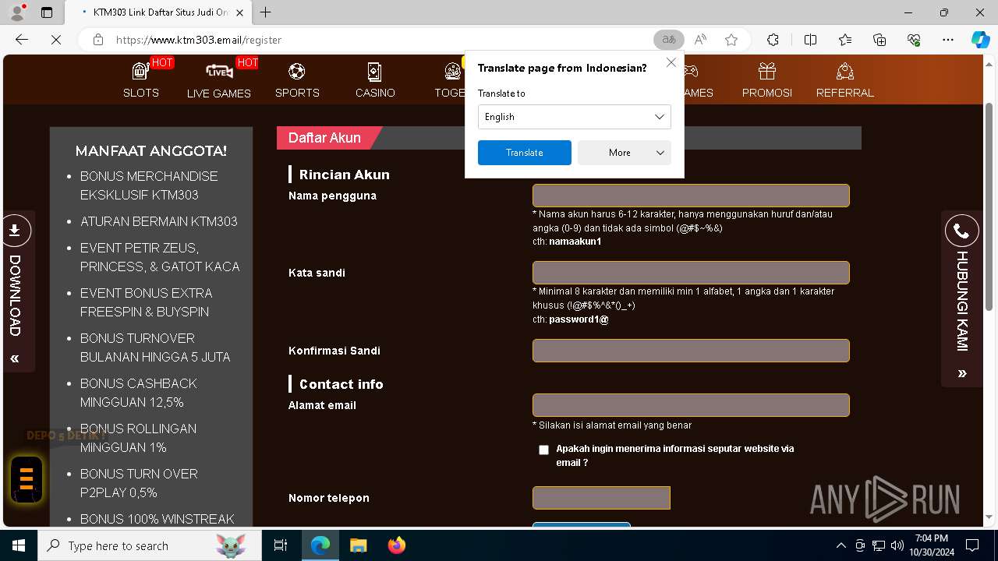Viewport: 998px width, 561px height.
Task: Open Microsoft Edge from the taskbar
Action: pyautogui.click(x=320, y=545)
